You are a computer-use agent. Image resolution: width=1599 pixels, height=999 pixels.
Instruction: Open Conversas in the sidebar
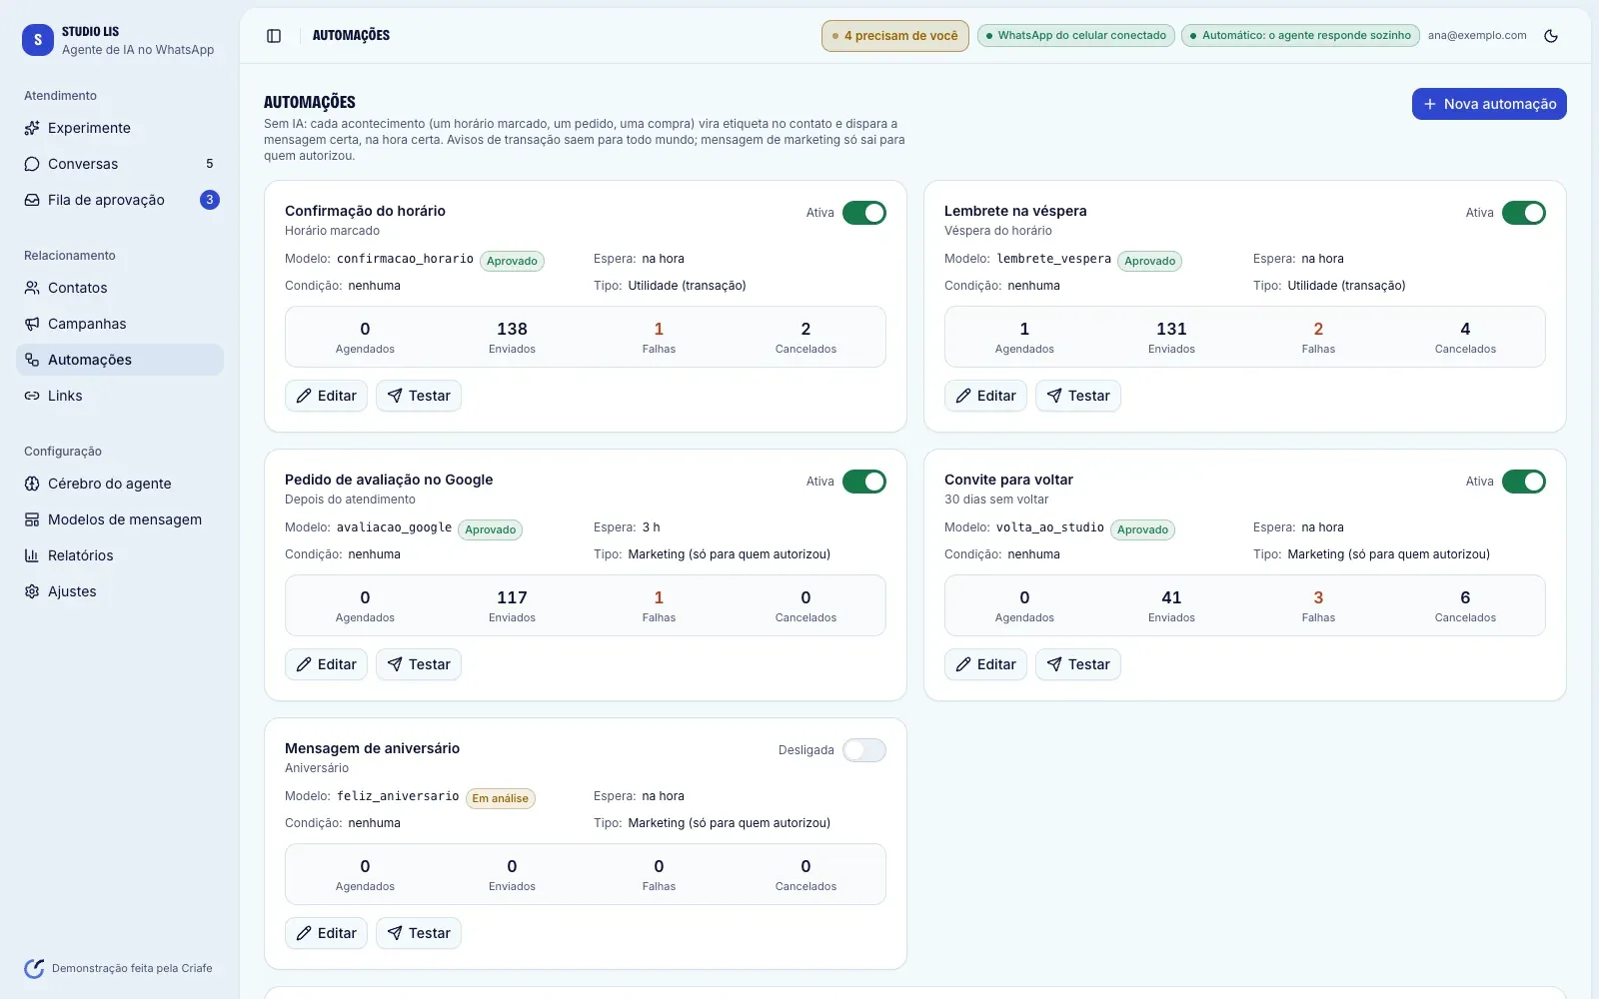point(120,164)
